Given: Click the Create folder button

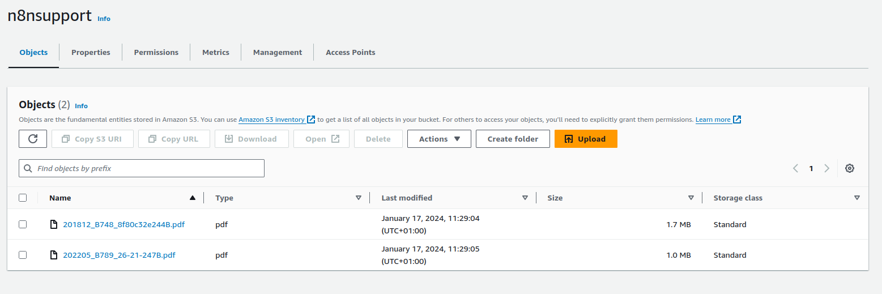Looking at the screenshot, I should click(513, 139).
